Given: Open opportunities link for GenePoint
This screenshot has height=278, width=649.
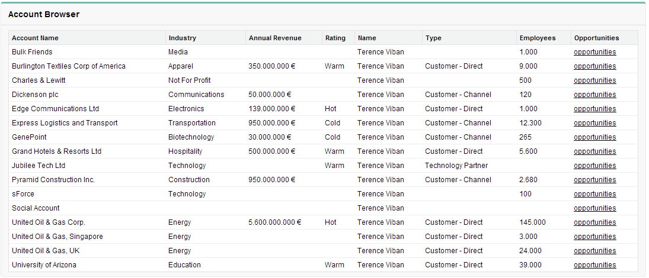Looking at the screenshot, I should pyautogui.click(x=595, y=137).
